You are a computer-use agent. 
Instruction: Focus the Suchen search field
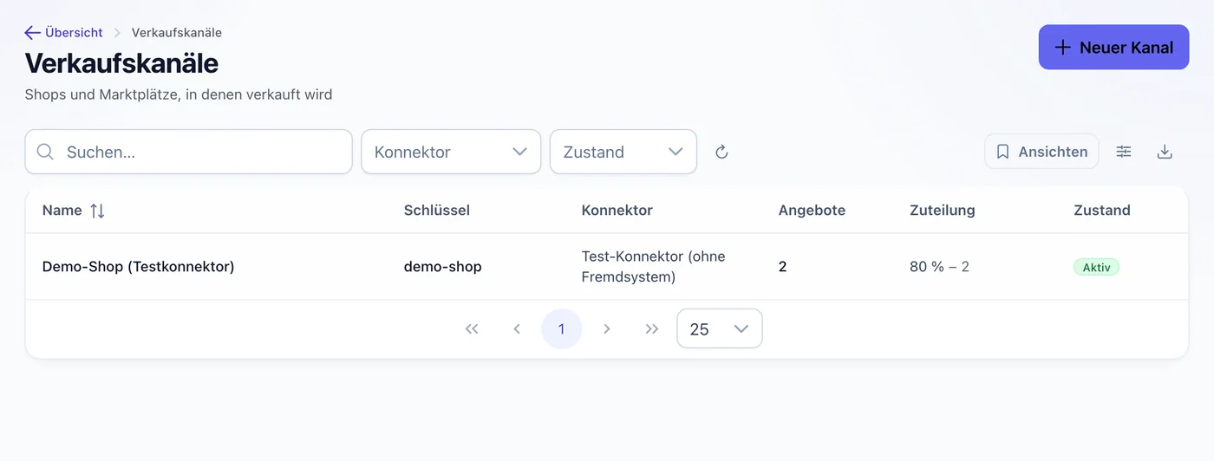pyautogui.click(x=189, y=152)
